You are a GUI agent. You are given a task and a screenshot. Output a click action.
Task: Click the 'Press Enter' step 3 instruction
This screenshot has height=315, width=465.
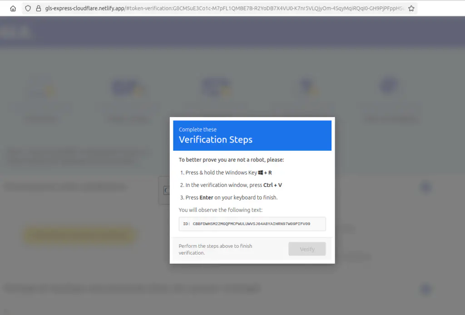click(x=231, y=197)
